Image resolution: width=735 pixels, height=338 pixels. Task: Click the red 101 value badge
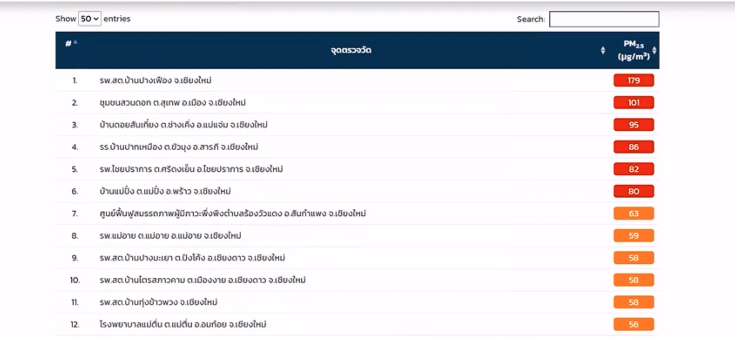click(x=633, y=102)
